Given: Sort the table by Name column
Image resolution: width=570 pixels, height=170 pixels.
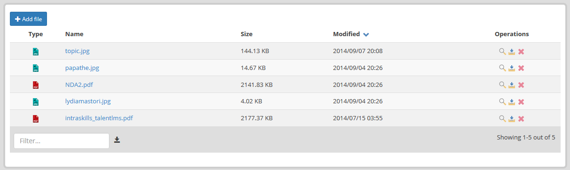Looking at the screenshot, I should coord(74,34).
